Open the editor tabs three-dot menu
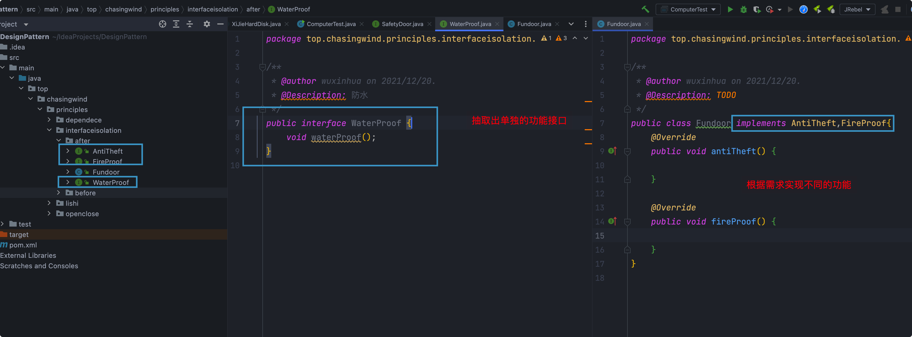 [586, 24]
